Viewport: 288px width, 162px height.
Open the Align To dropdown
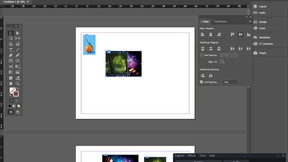222,62
